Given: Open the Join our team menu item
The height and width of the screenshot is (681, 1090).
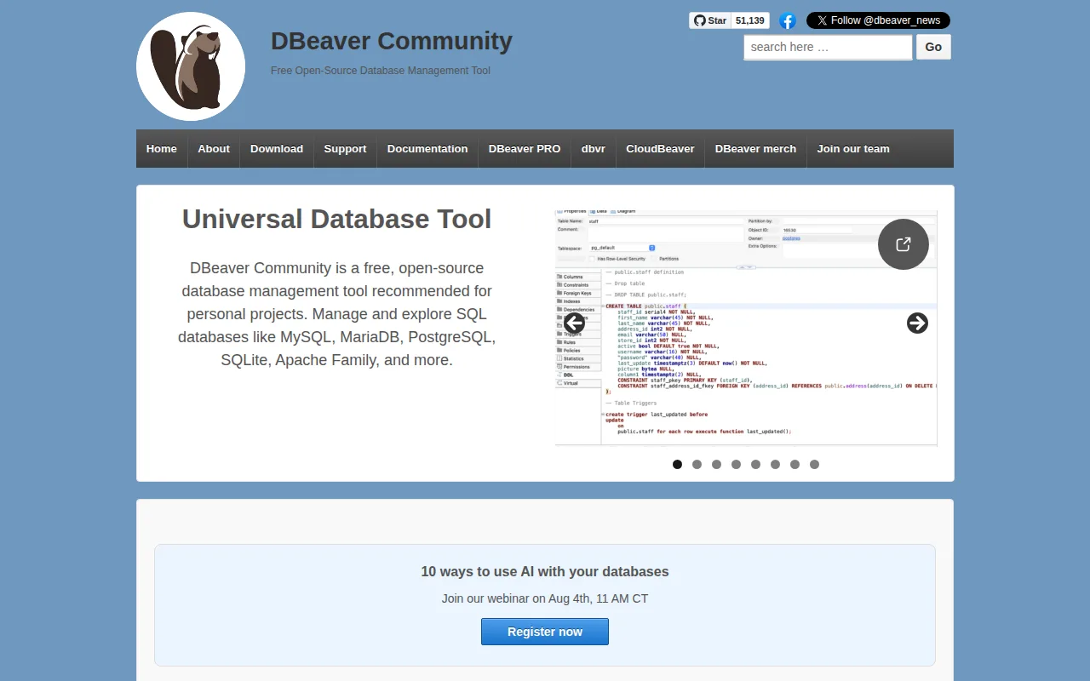Looking at the screenshot, I should (853, 148).
